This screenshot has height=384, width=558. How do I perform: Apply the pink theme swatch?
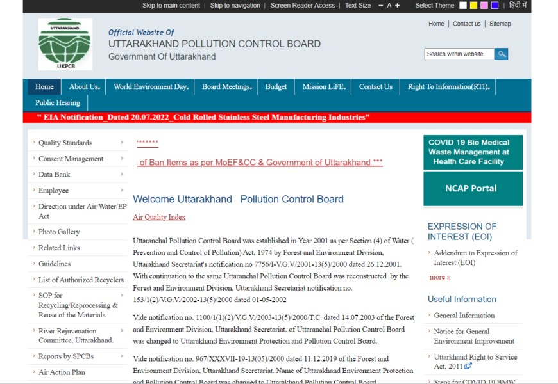[x=484, y=6]
